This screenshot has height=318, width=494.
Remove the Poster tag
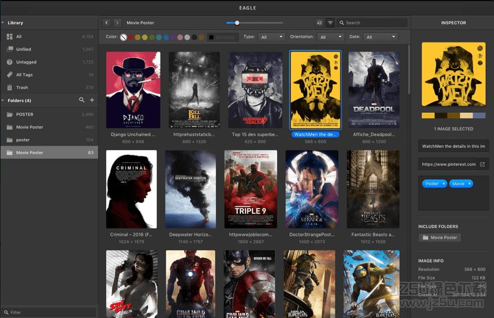(x=444, y=184)
